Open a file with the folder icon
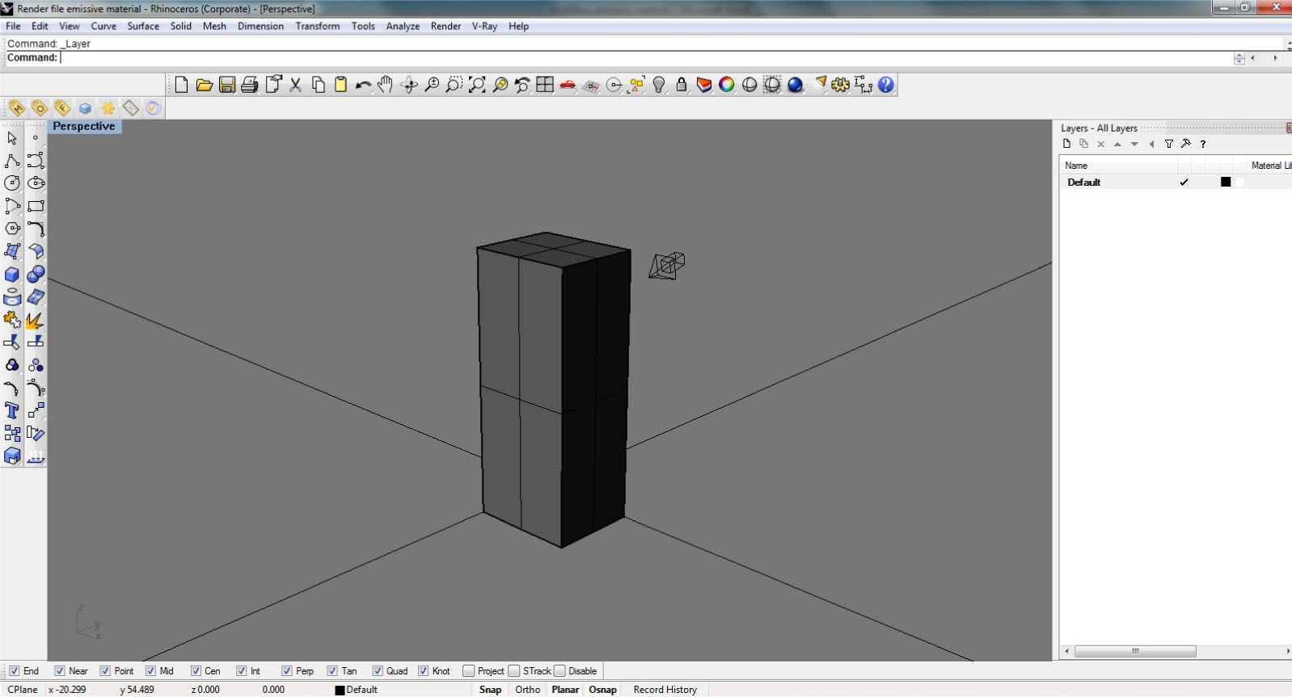This screenshot has width=1292, height=697. coord(204,85)
